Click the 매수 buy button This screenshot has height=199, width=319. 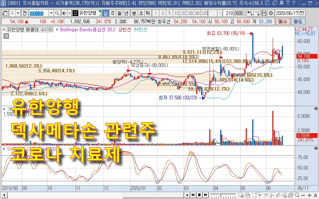283,21
